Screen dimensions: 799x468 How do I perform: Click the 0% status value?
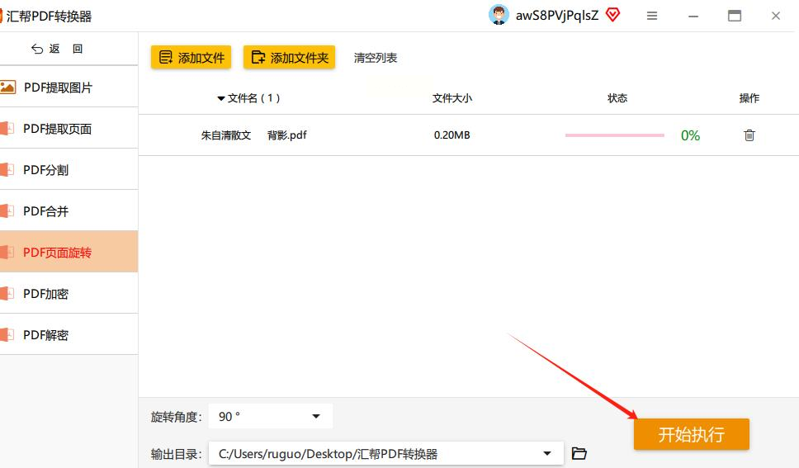pos(691,135)
